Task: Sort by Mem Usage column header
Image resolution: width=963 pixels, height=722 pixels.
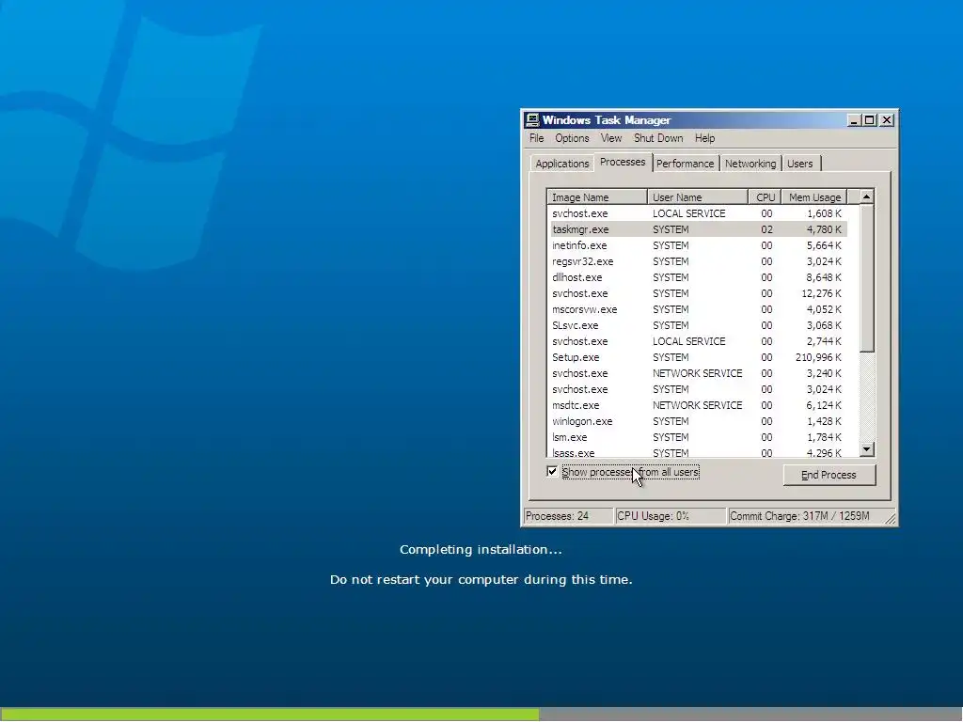Action: (x=813, y=197)
